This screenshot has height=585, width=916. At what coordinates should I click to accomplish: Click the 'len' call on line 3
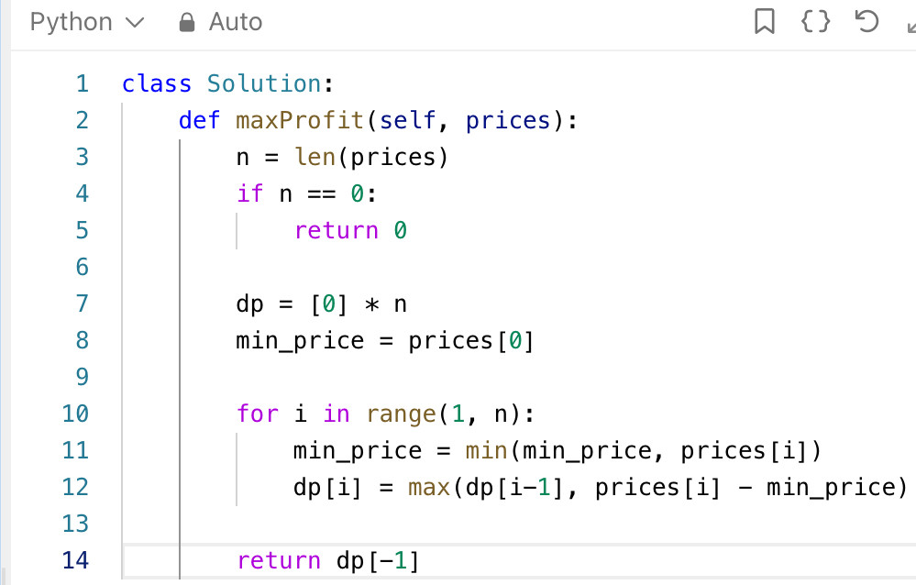coord(314,157)
